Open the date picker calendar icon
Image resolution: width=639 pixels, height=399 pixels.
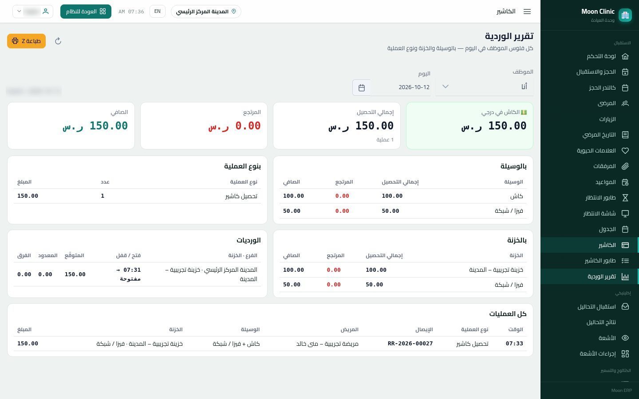click(x=362, y=88)
